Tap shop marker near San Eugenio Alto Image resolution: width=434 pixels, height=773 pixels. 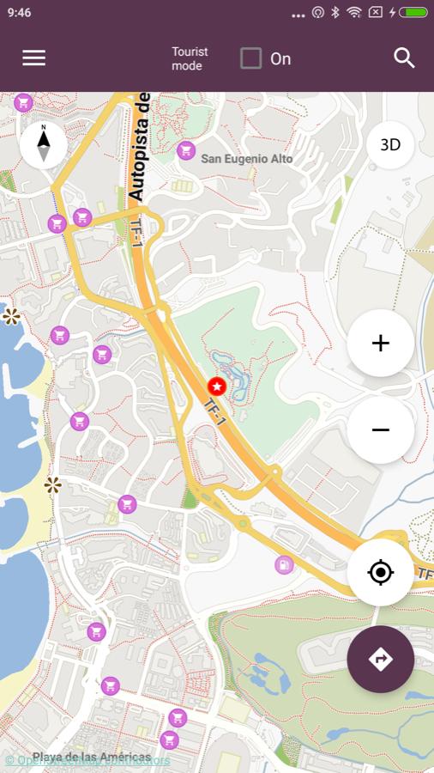pos(186,150)
